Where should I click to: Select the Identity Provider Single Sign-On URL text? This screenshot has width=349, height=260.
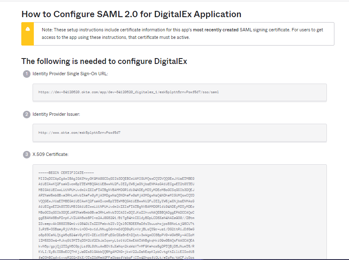pyautogui.click(x=128, y=92)
